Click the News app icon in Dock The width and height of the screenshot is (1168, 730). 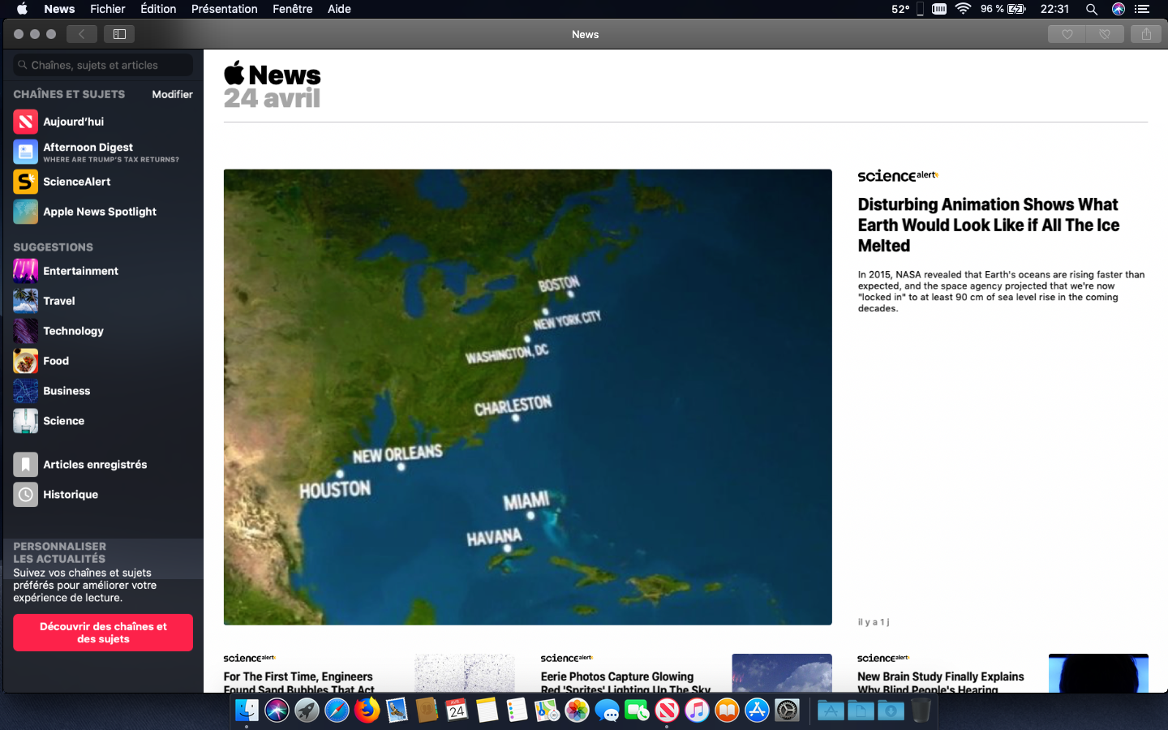point(667,711)
